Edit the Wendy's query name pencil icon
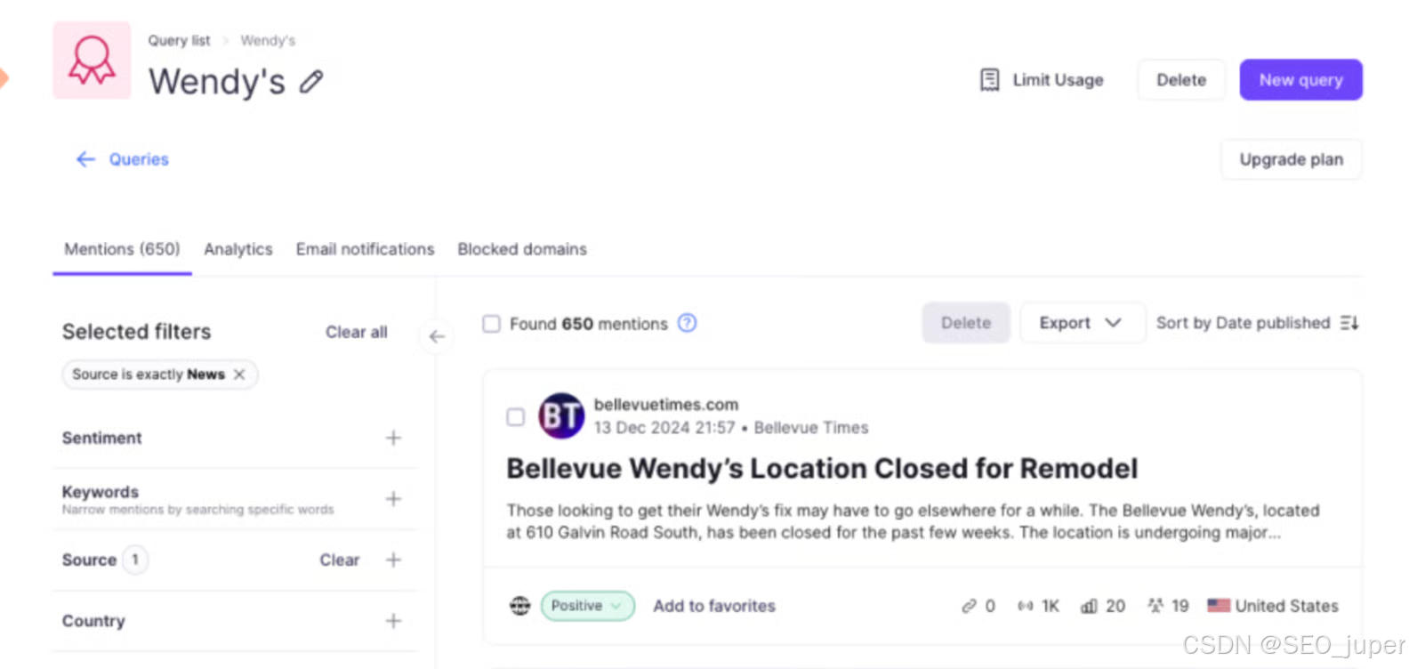The image size is (1409, 669). (311, 82)
